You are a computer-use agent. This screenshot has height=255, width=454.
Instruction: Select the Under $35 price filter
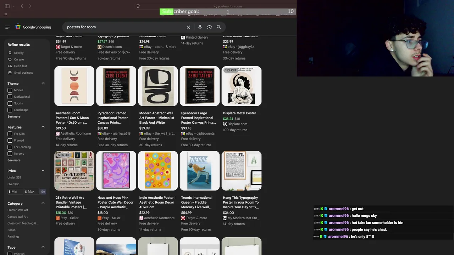point(14,177)
